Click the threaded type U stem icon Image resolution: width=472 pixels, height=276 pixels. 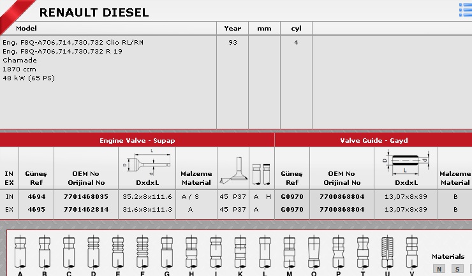click(387, 252)
